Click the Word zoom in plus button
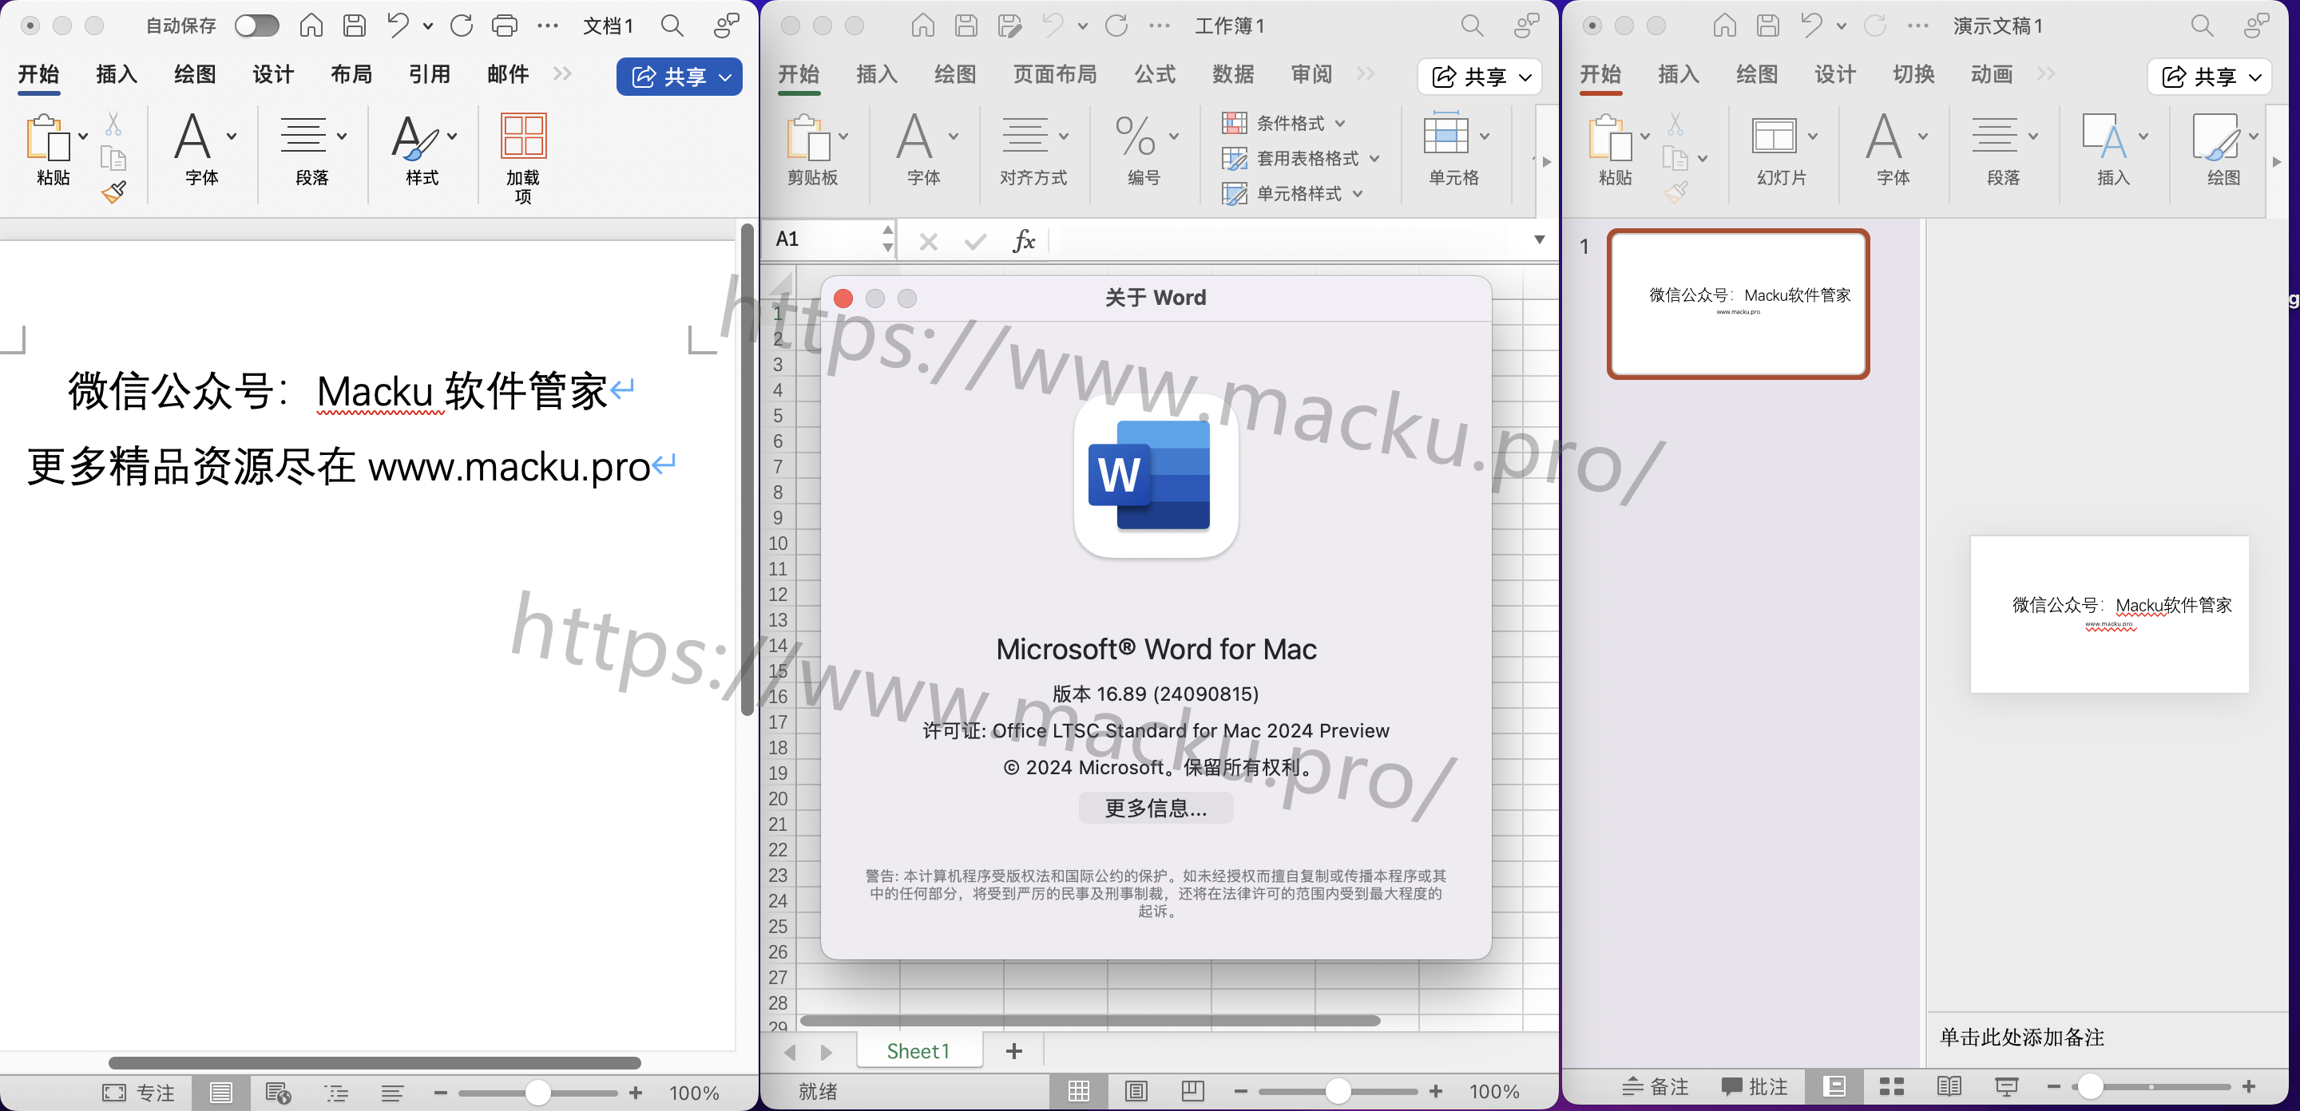Screen dimensions: 2300x1111 636,1093
